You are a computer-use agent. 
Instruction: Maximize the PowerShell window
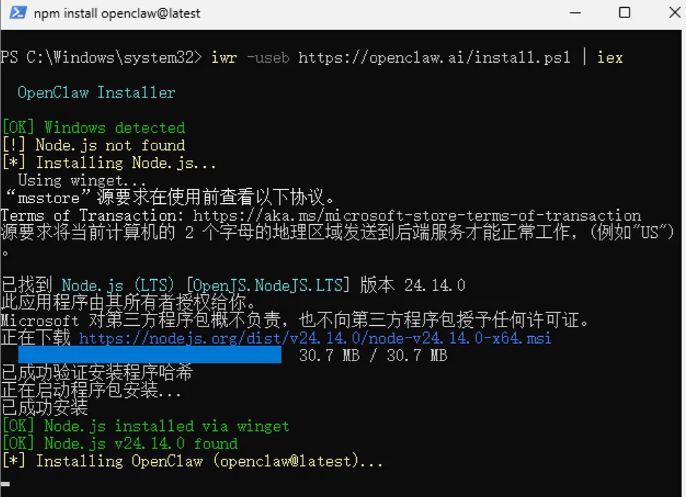[625, 13]
